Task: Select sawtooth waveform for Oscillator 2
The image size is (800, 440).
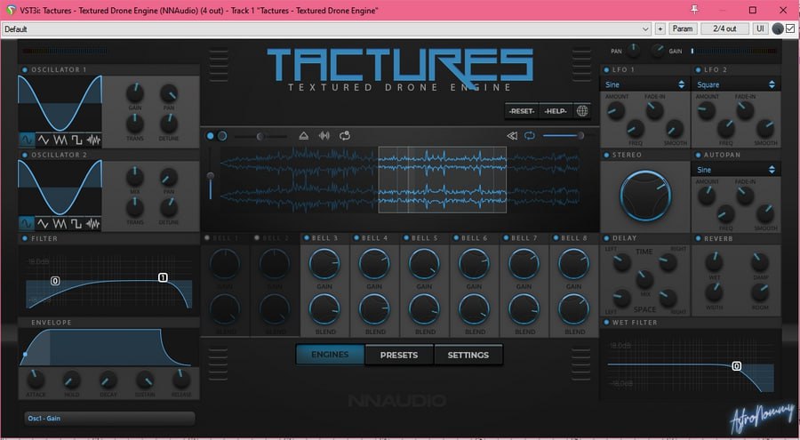Action: pos(60,224)
